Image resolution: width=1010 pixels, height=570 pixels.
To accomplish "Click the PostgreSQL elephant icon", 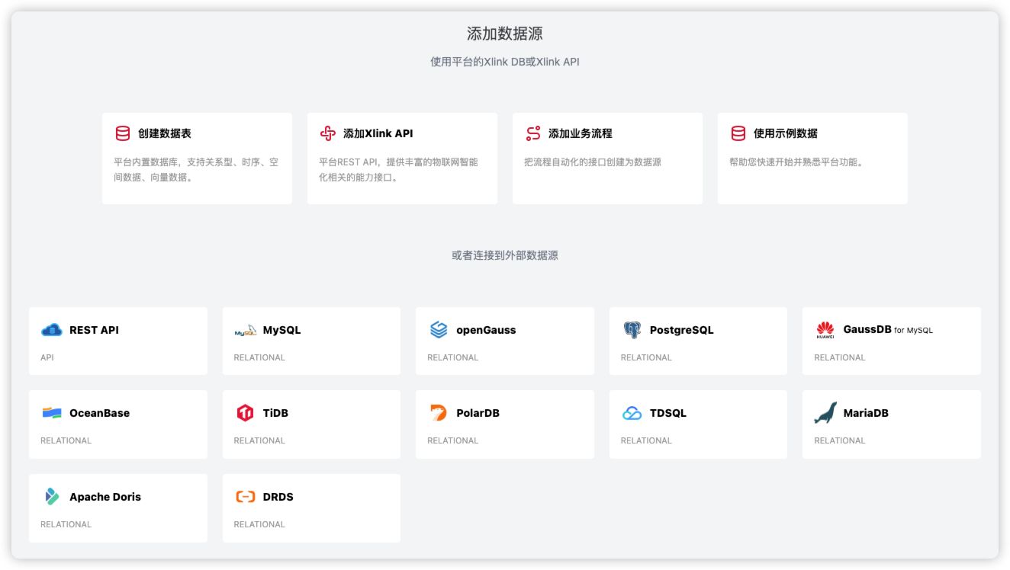I will [632, 330].
